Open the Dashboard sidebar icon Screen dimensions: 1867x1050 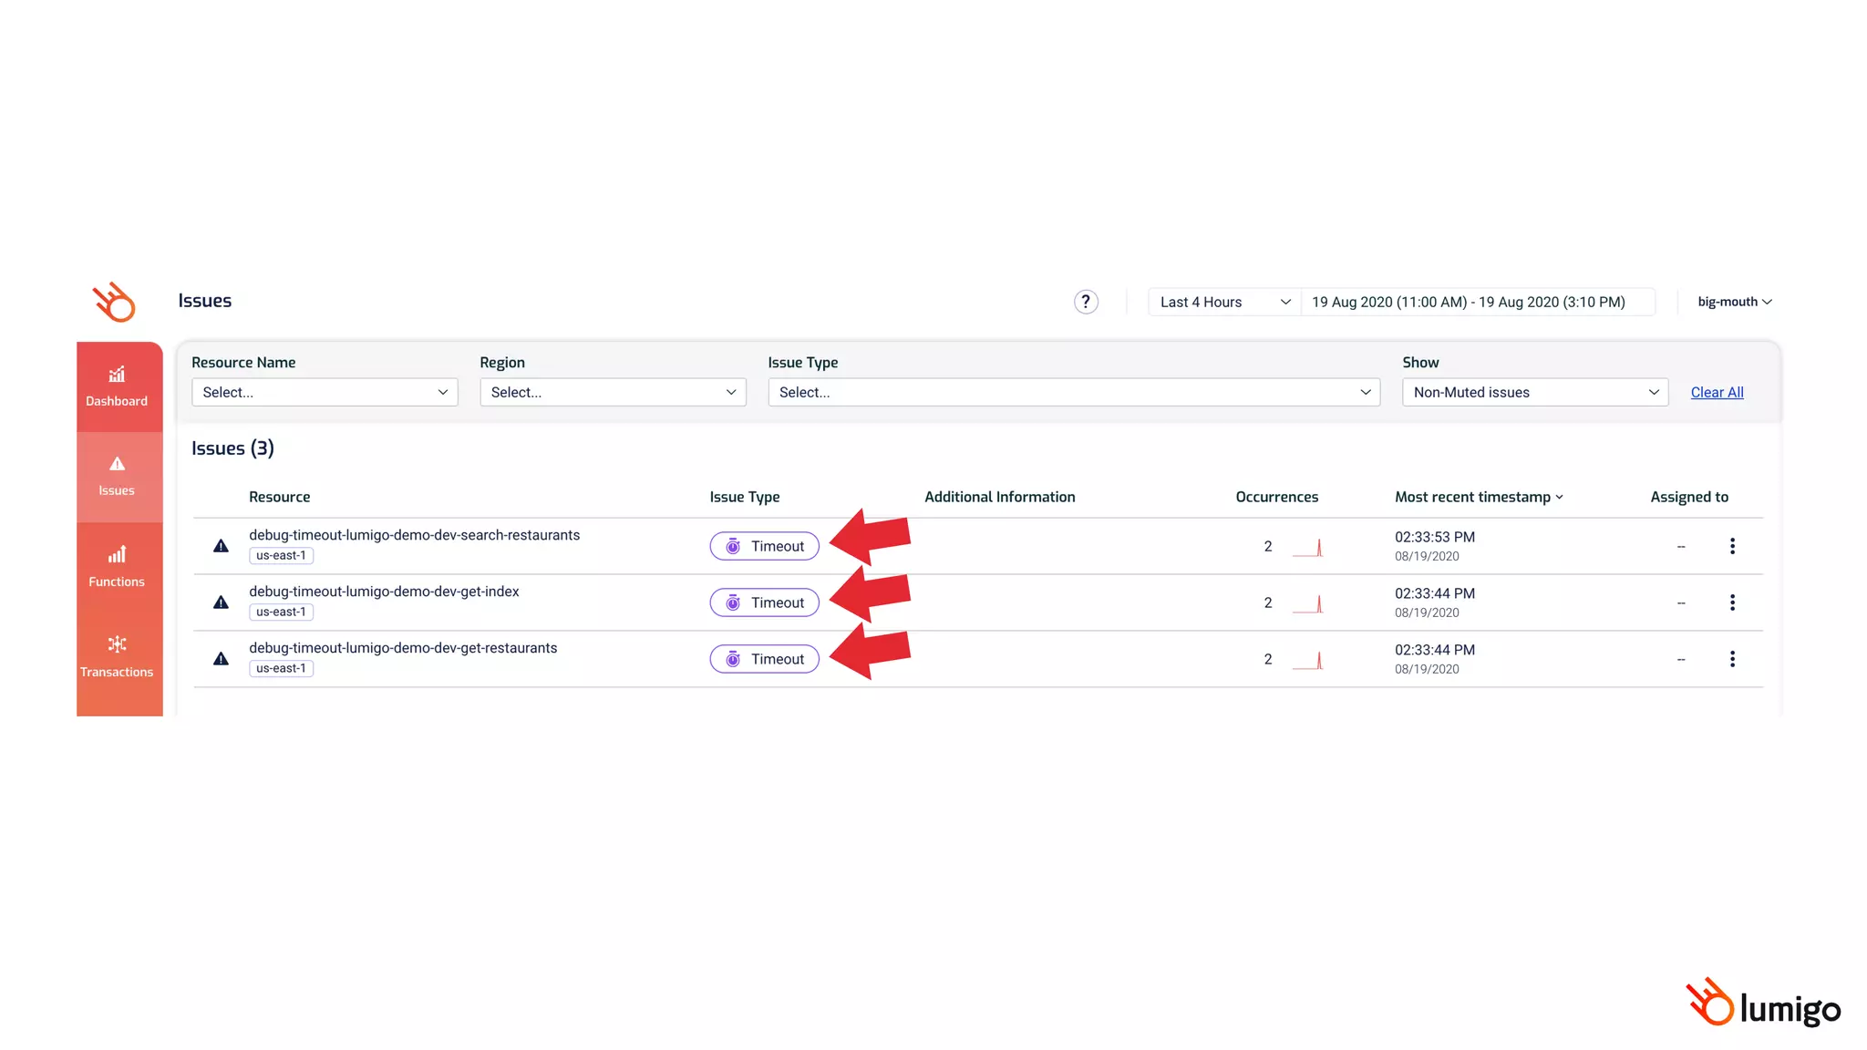(x=117, y=386)
